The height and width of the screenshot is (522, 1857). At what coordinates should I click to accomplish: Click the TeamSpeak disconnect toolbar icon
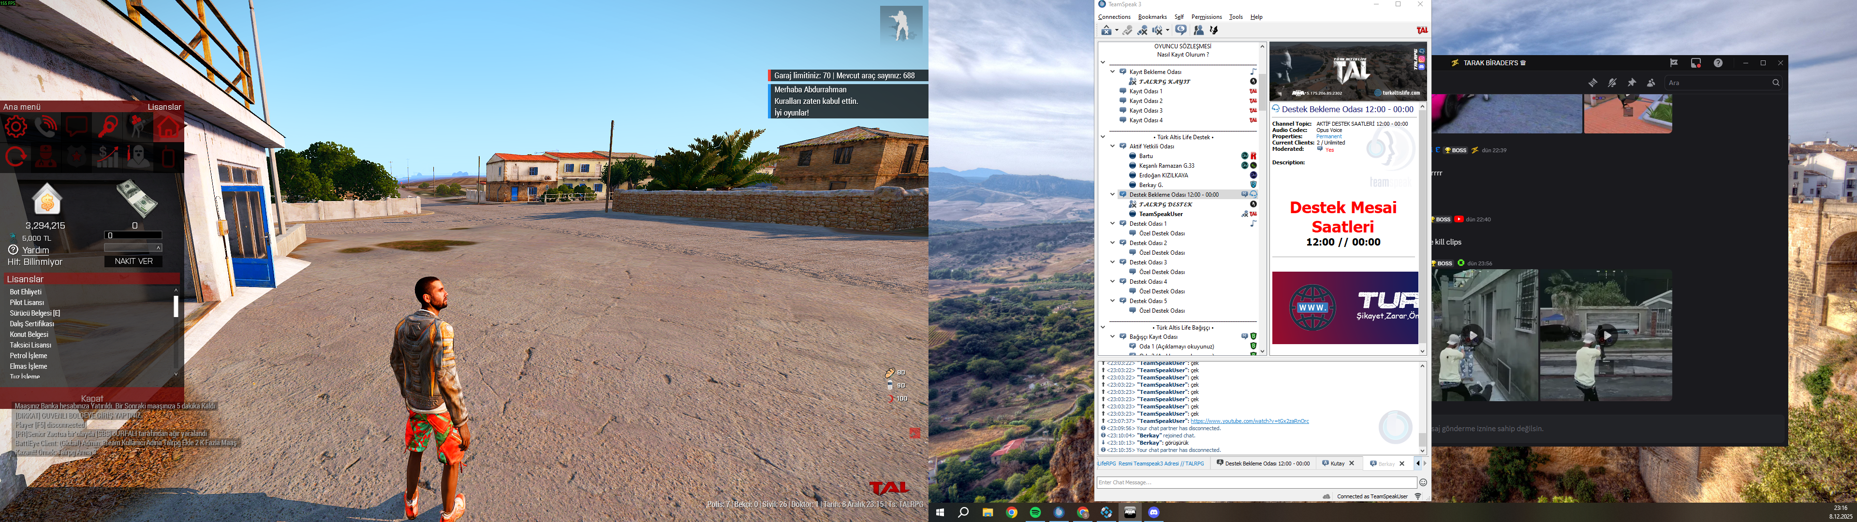click(x=1106, y=30)
